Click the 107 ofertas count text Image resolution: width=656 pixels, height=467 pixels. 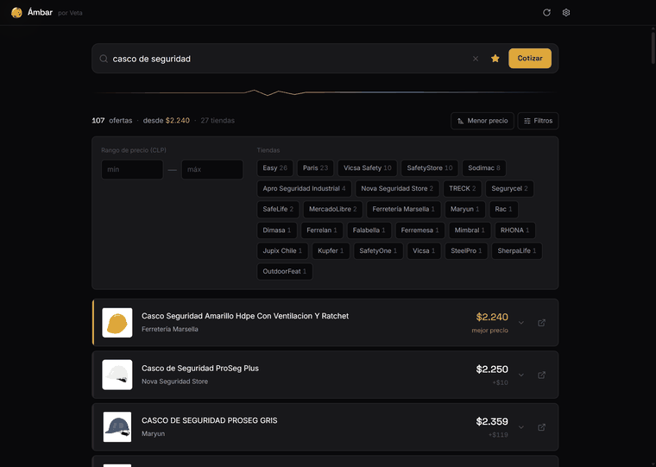coord(112,121)
